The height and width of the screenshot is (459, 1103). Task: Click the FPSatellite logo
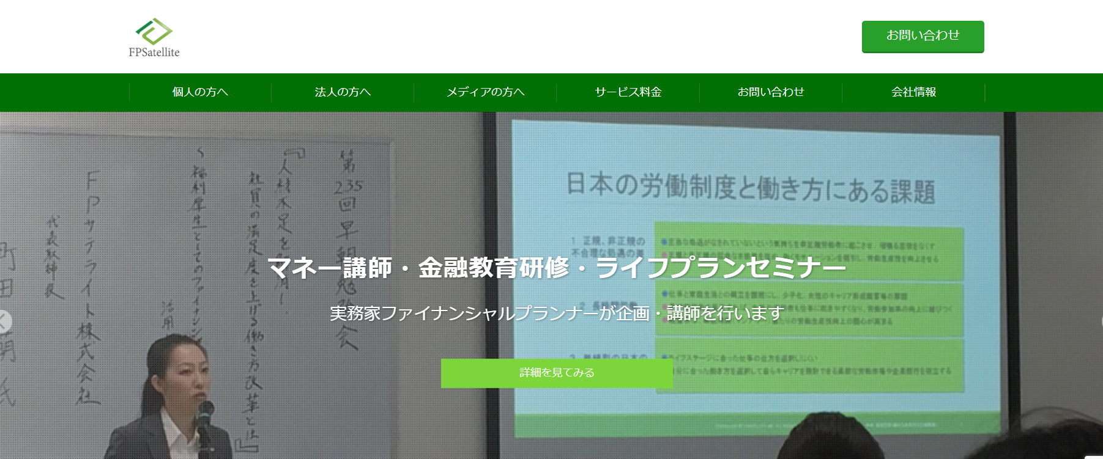(154, 38)
